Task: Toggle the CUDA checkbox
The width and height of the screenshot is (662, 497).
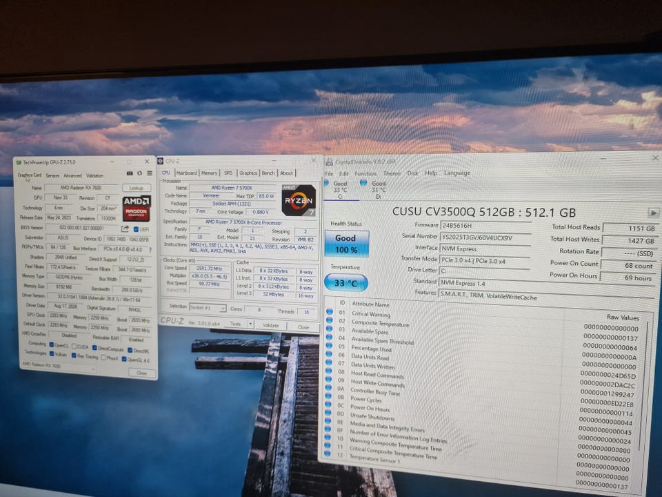Action: pos(74,346)
